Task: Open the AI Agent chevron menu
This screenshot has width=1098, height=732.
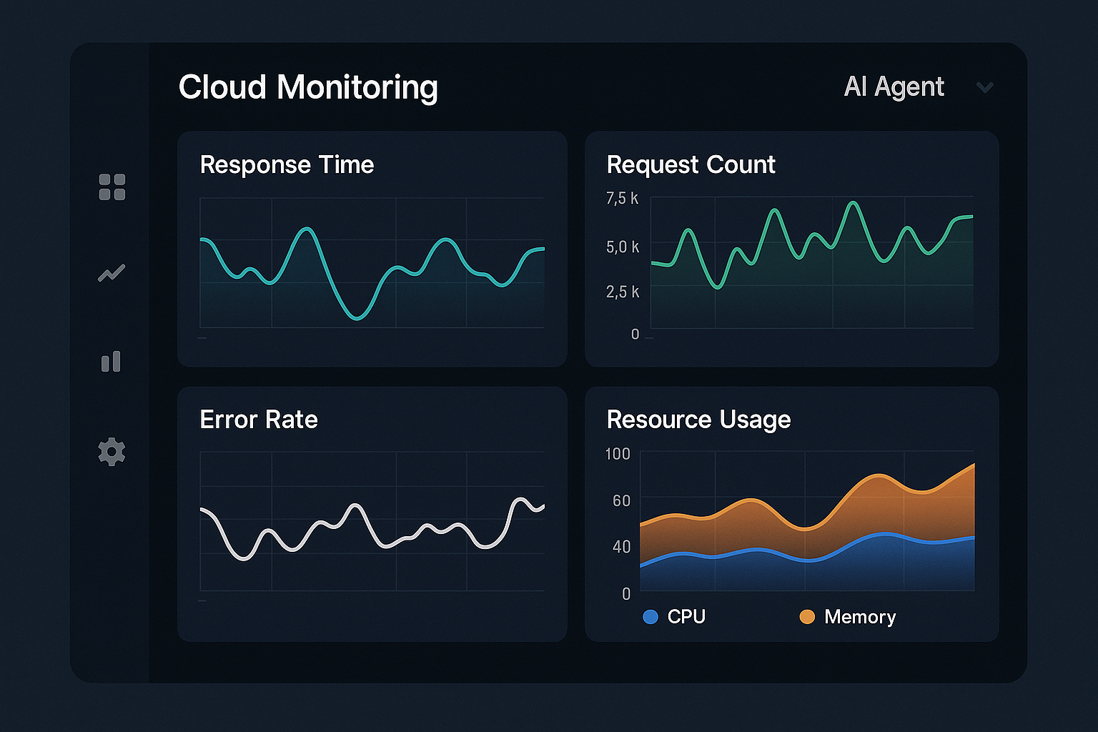Action: tap(985, 87)
